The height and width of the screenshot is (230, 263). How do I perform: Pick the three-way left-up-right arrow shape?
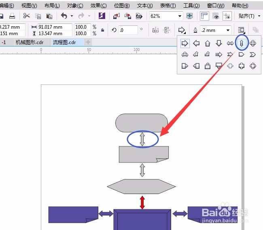click(185, 55)
